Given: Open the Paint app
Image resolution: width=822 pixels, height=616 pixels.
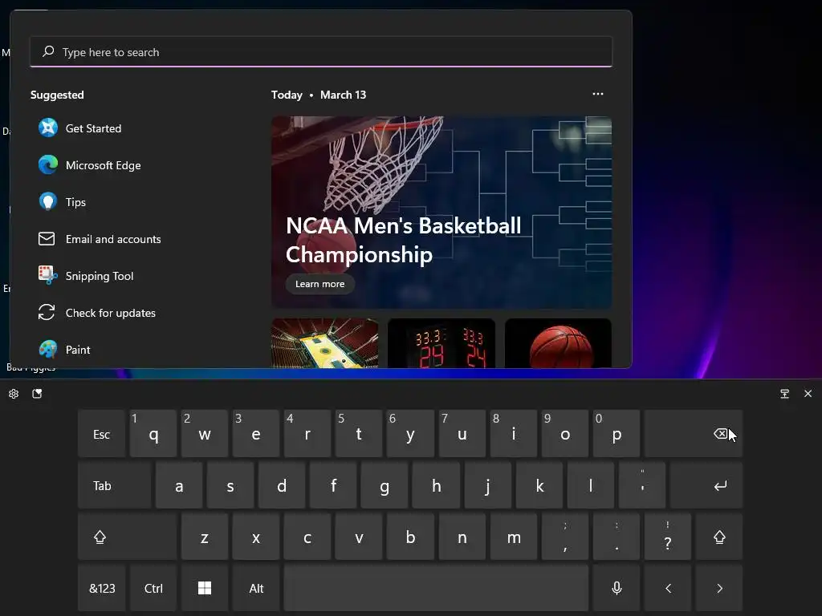Looking at the screenshot, I should pyautogui.click(x=64, y=350).
